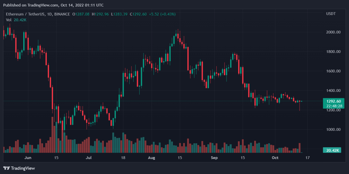The image size is (349, 174).
Task: Click the 18 date label after Jul
Action: point(123,158)
